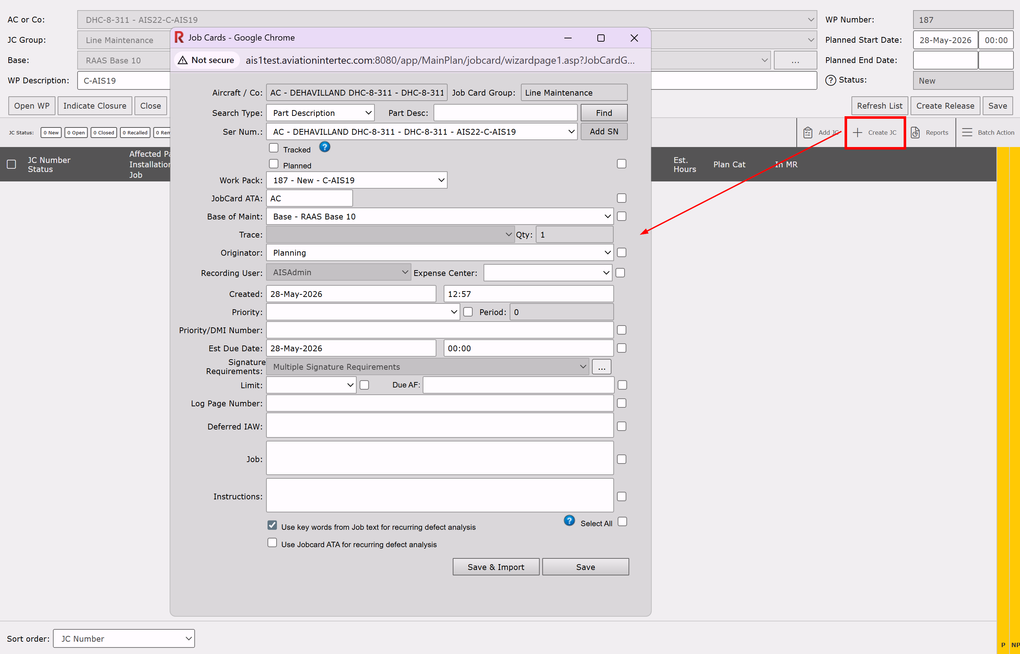This screenshot has height=654, width=1020.
Task: Click Save & Import
Action: (496, 567)
